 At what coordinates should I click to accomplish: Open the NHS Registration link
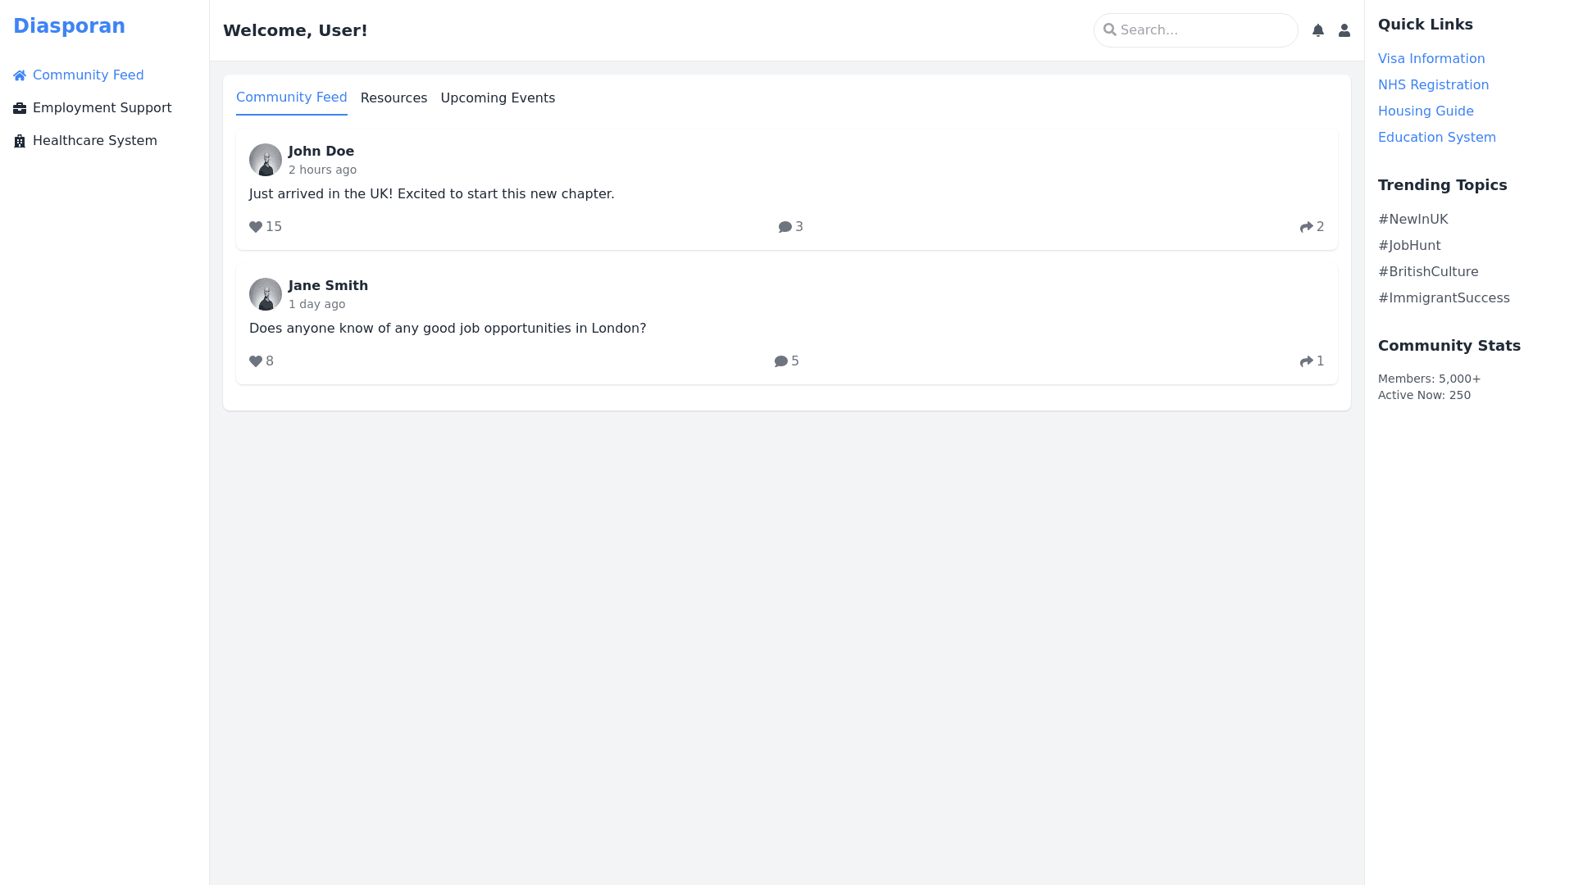coord(1433,85)
